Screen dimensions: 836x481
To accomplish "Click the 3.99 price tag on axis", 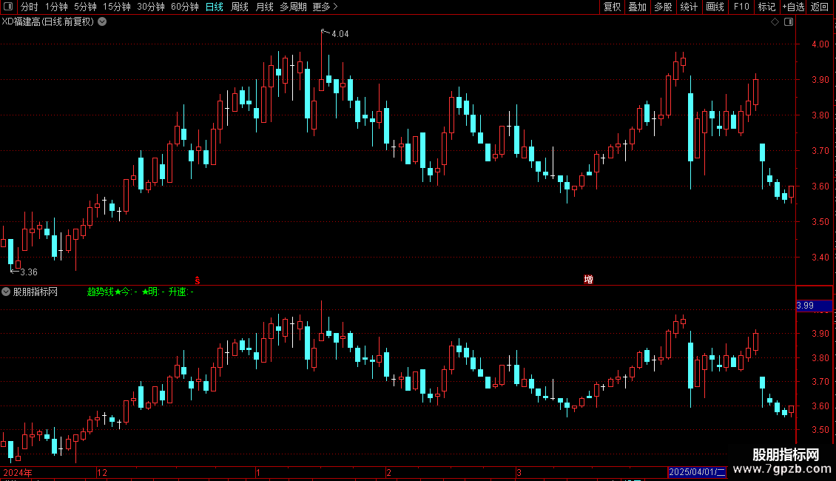I will 814,306.
